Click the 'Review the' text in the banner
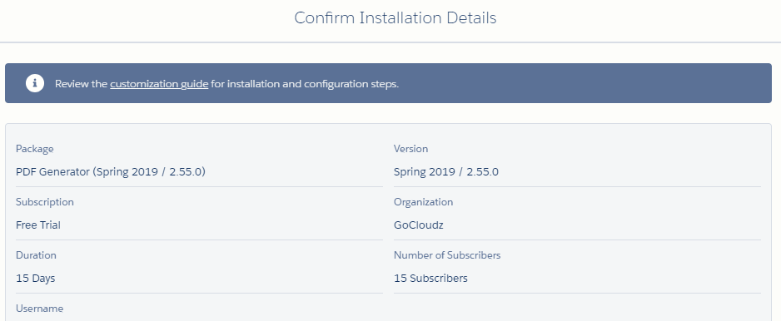 pos(82,84)
